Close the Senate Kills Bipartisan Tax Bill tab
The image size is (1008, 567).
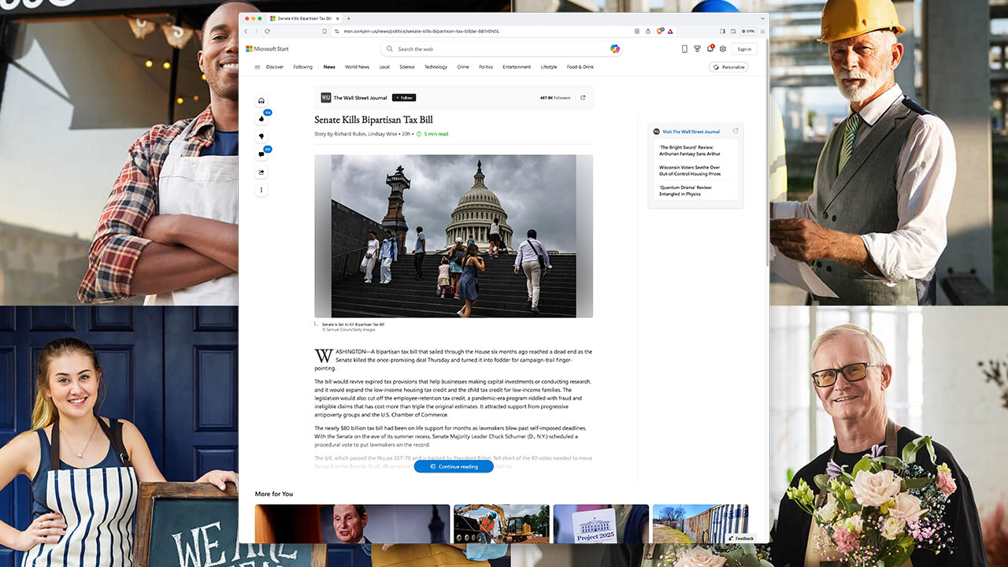tap(339, 18)
